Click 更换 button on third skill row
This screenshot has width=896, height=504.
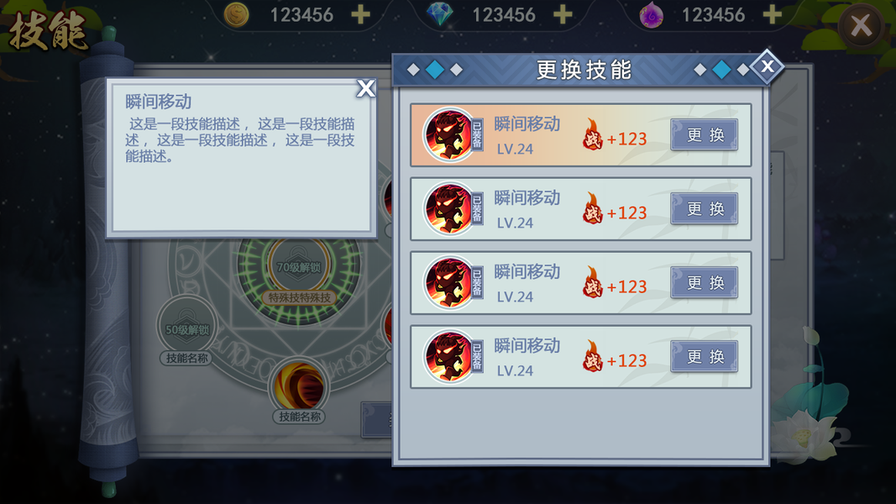coord(704,282)
